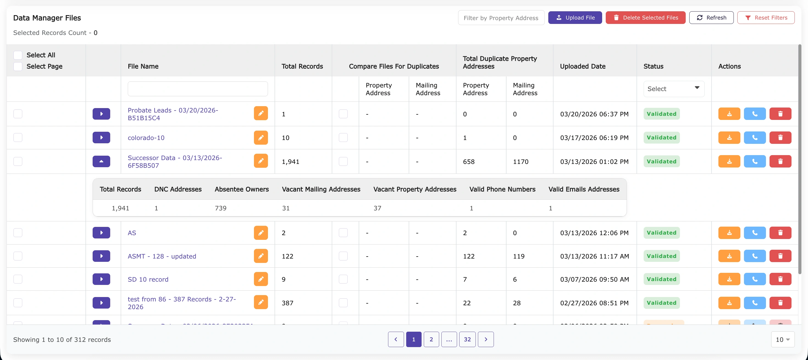808x360 pixels.
Task: Open the Successor Data file link
Action: (x=175, y=161)
